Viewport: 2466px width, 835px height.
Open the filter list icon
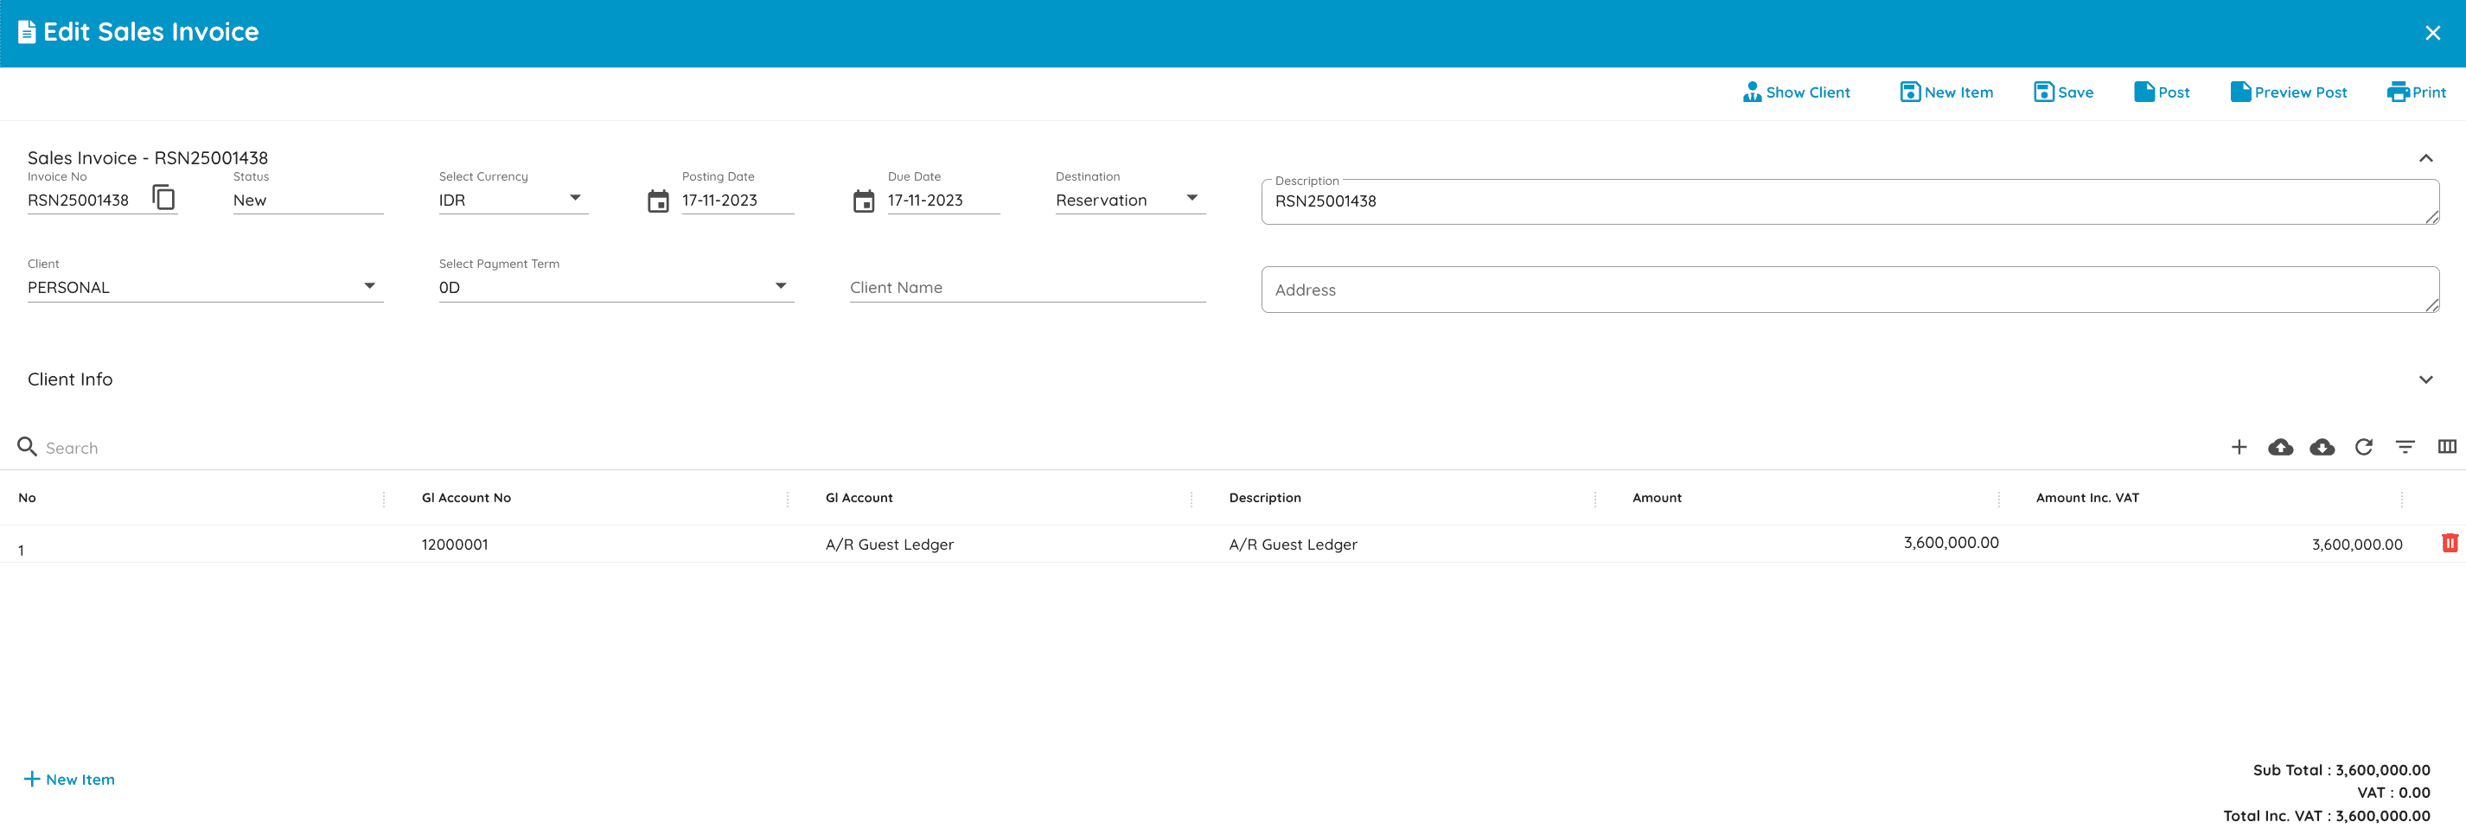coord(2405,447)
